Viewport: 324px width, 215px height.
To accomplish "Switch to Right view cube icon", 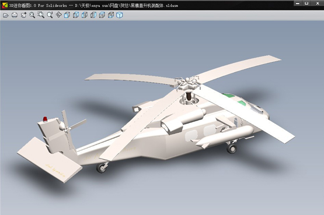I will click(93, 15).
